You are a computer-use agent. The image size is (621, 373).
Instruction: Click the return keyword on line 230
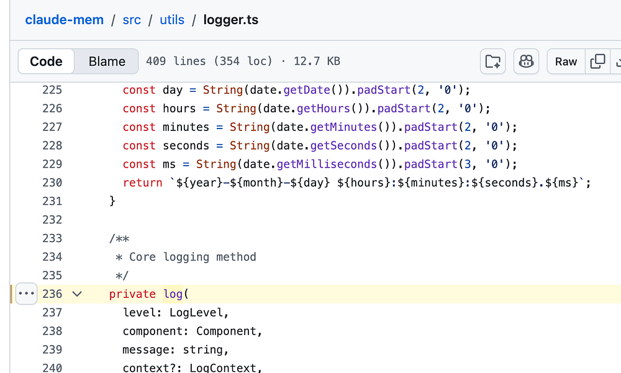143,183
